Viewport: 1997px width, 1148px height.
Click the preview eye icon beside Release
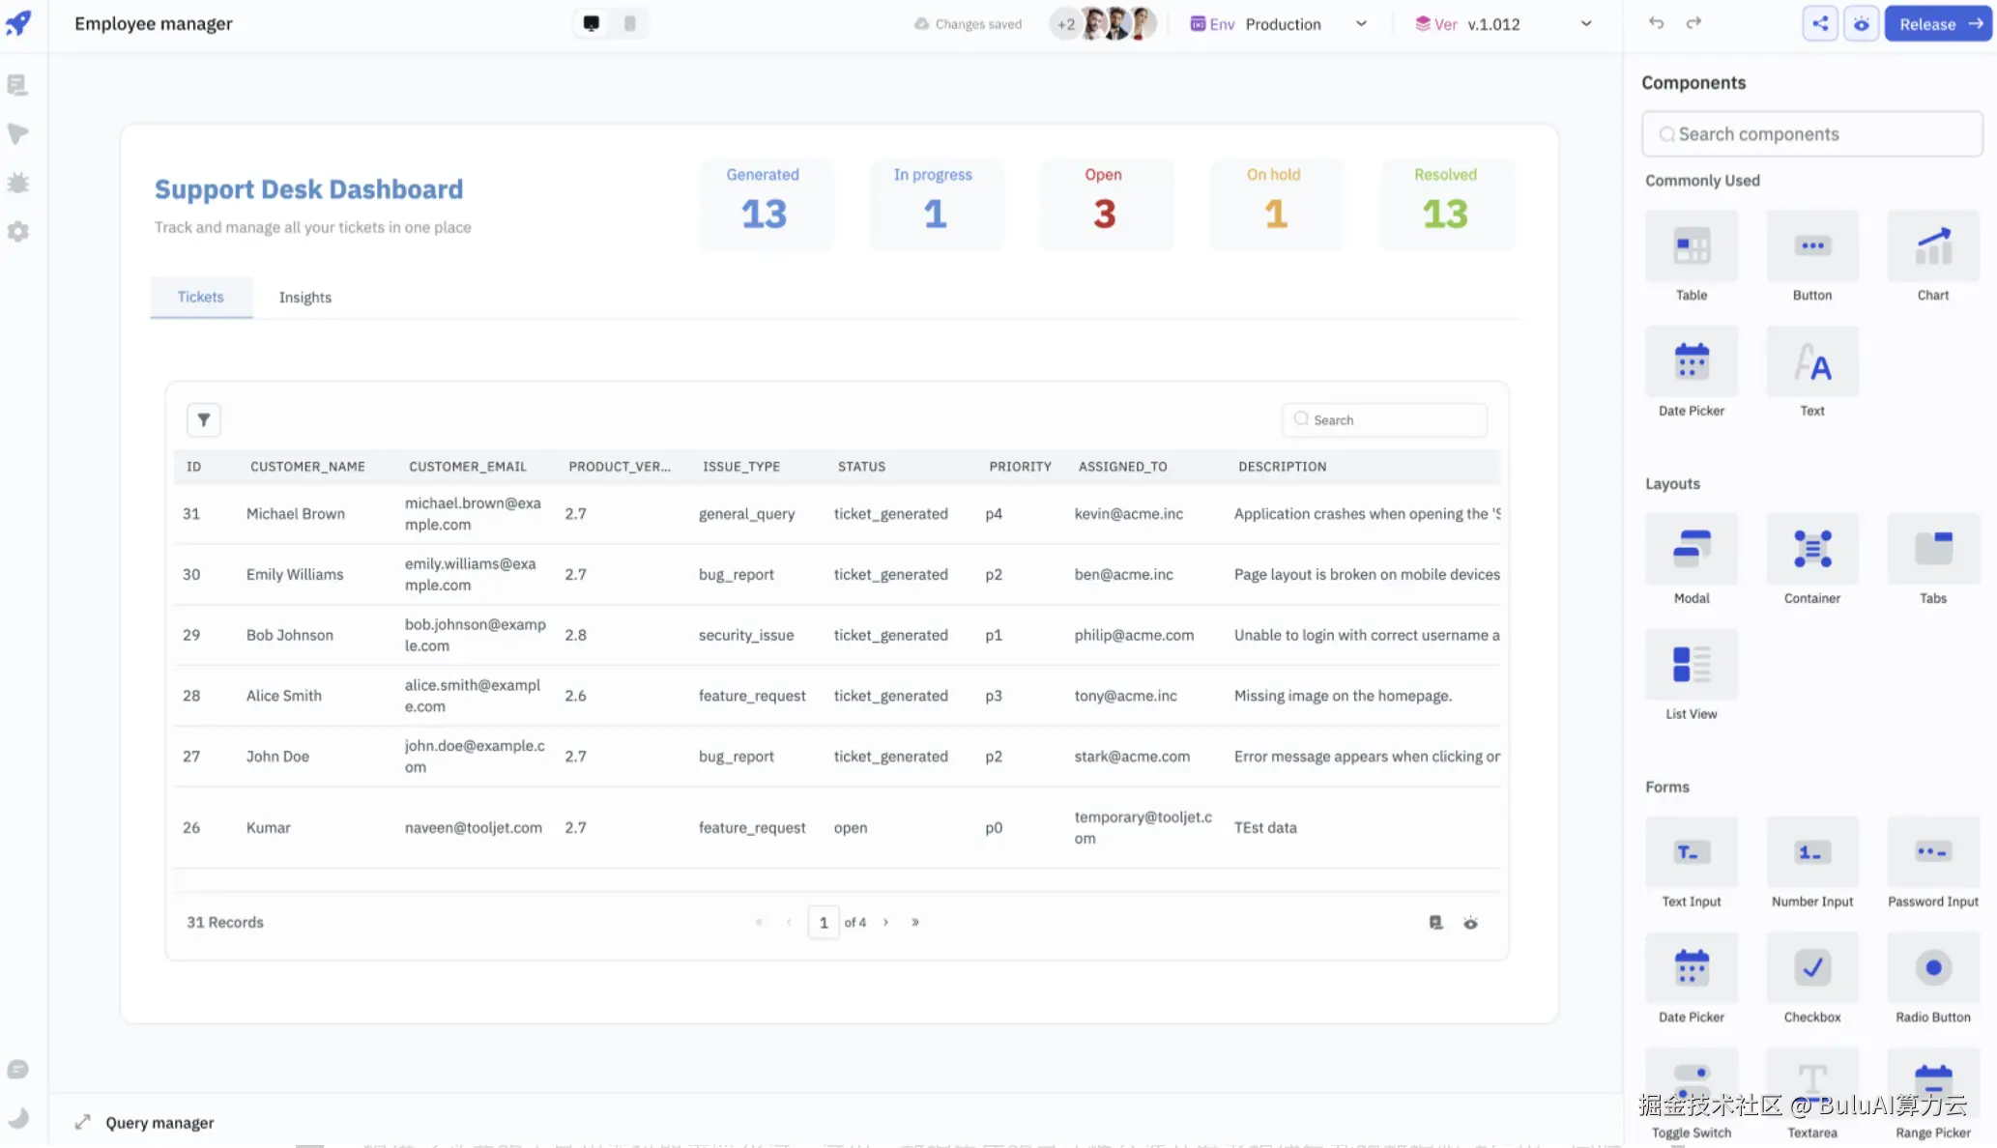1861,24
